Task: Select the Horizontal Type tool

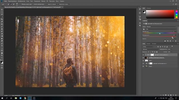Action: tap(2, 46)
